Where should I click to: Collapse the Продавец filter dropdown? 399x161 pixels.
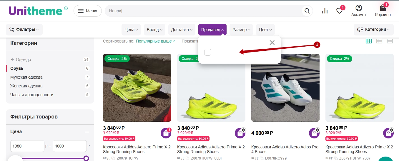[212, 30]
